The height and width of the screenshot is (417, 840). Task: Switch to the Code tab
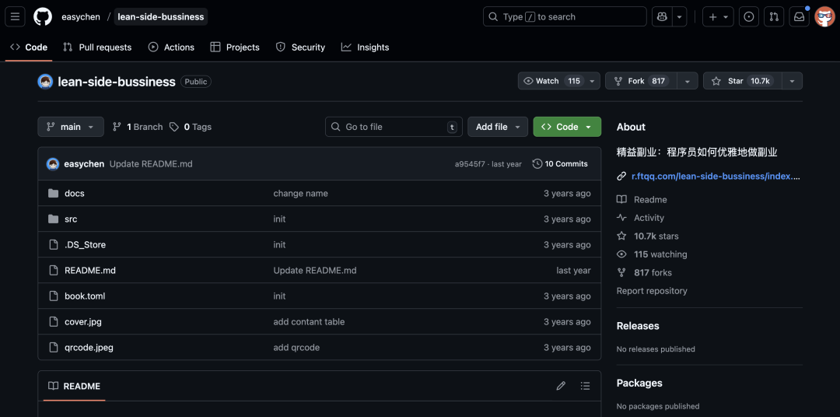(x=29, y=47)
